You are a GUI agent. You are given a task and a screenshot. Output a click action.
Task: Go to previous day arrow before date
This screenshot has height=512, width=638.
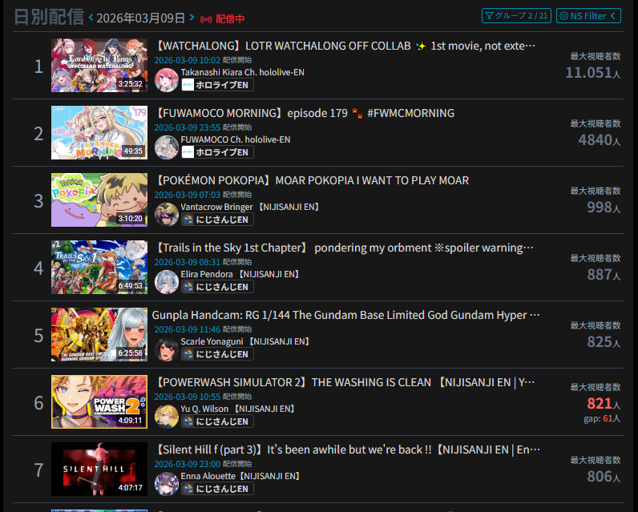click(91, 18)
